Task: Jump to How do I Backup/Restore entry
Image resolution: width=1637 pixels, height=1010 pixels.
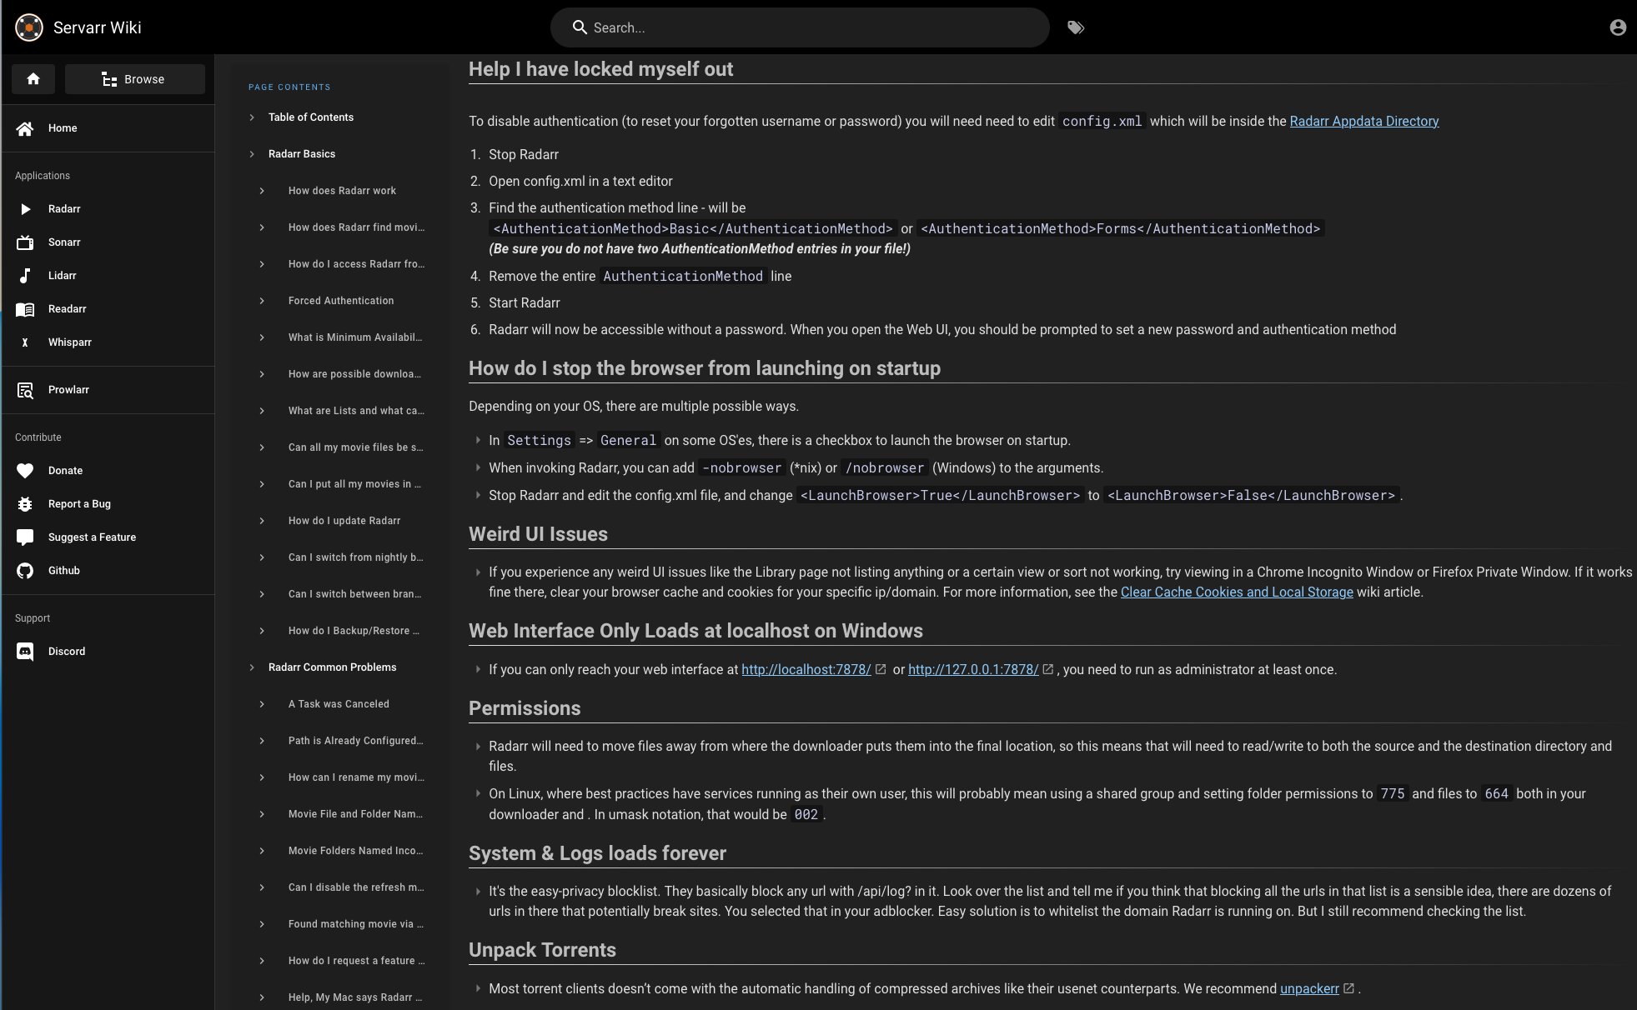Action: click(354, 631)
